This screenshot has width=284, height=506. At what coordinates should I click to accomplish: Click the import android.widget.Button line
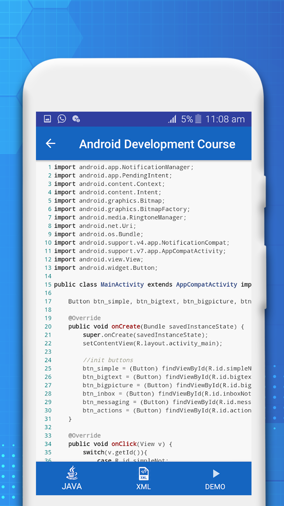[x=106, y=268]
